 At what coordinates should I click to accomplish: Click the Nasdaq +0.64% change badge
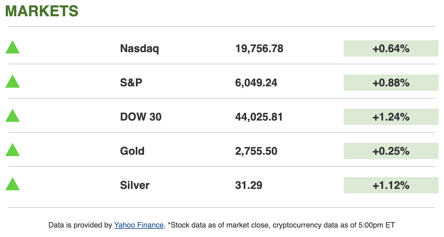point(391,49)
